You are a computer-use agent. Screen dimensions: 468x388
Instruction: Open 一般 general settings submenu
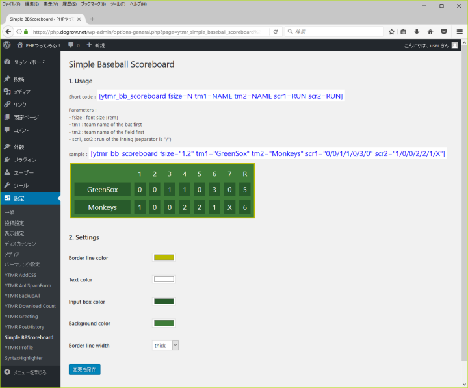(x=10, y=213)
